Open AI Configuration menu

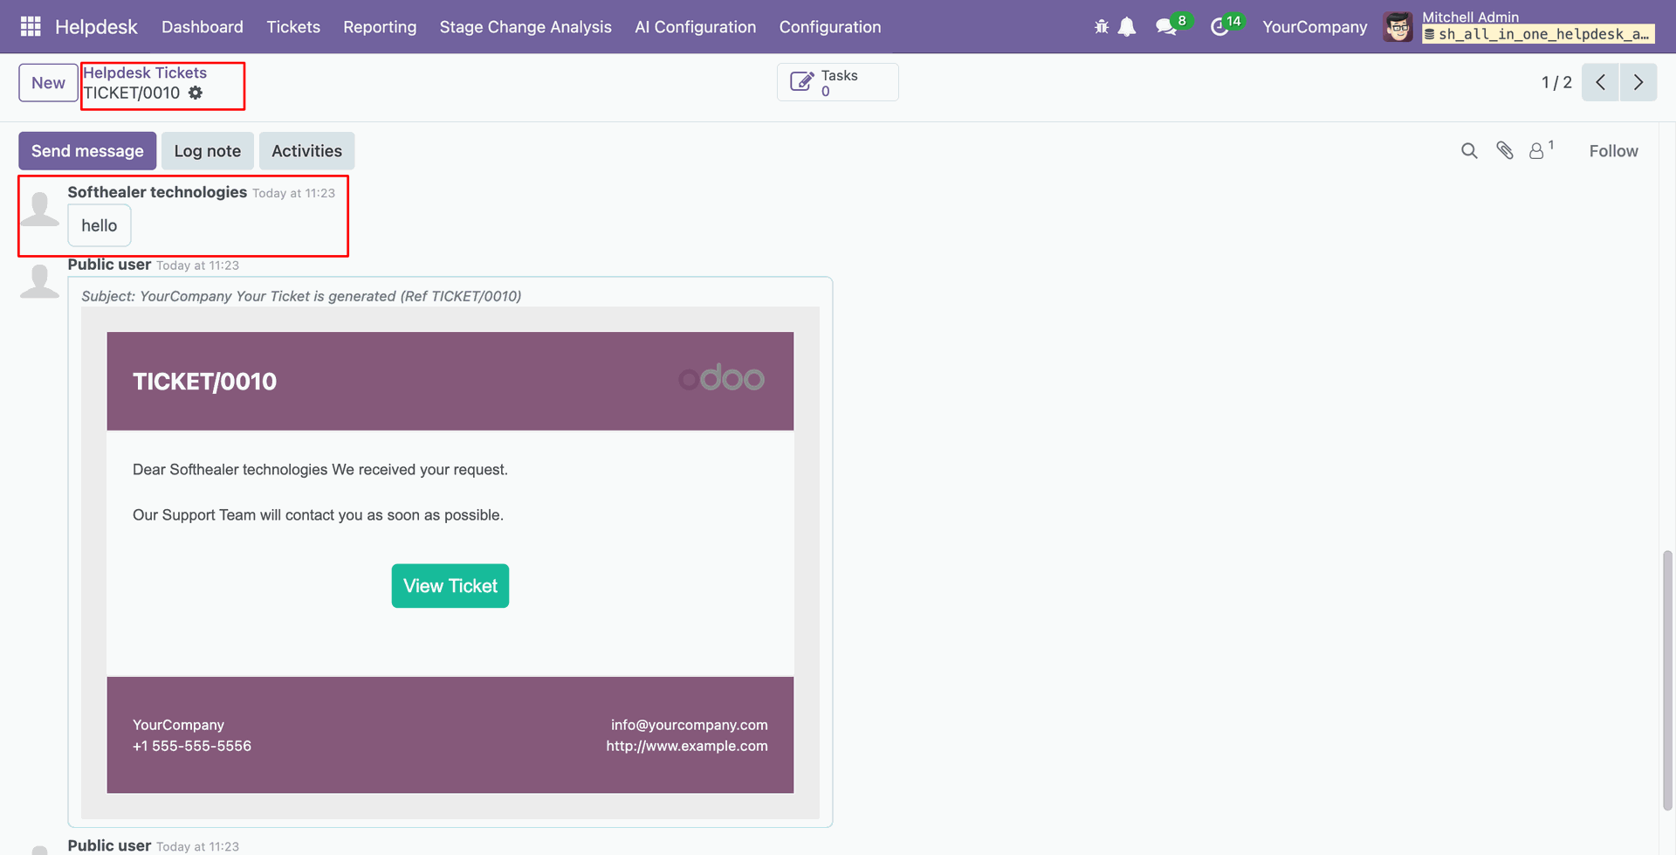coord(696,27)
